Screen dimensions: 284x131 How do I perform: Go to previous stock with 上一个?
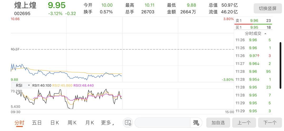[244, 123]
